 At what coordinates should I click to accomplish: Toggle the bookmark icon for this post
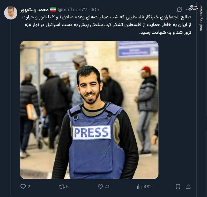click(x=178, y=187)
